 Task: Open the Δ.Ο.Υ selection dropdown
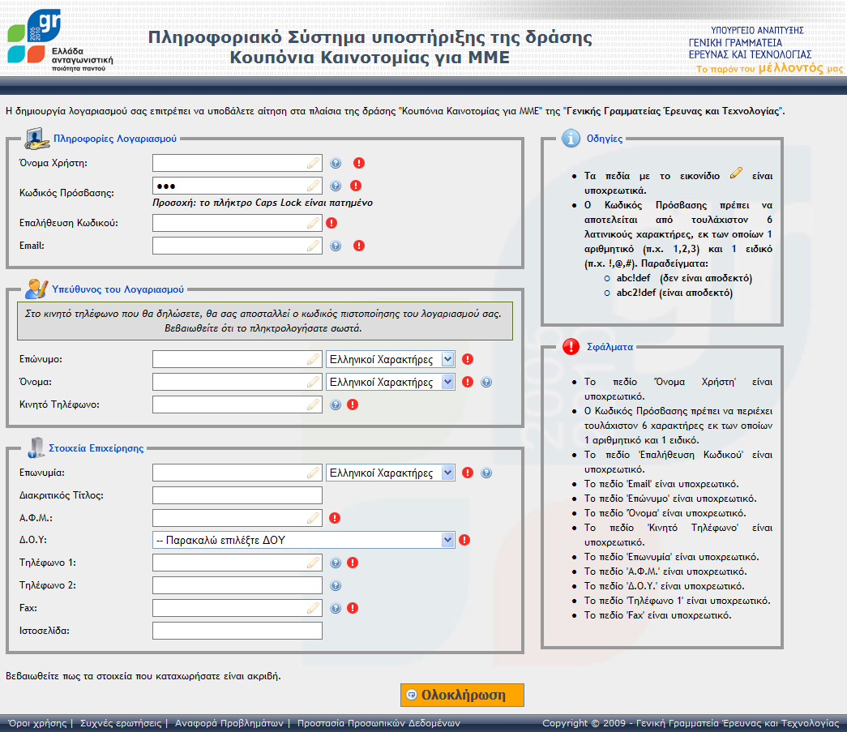click(x=304, y=540)
